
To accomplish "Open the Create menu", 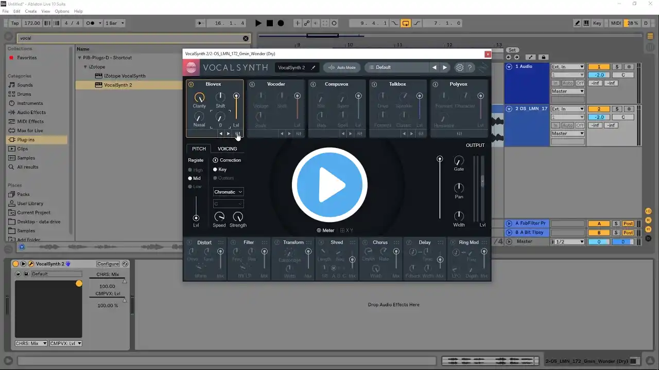I will coord(31,11).
